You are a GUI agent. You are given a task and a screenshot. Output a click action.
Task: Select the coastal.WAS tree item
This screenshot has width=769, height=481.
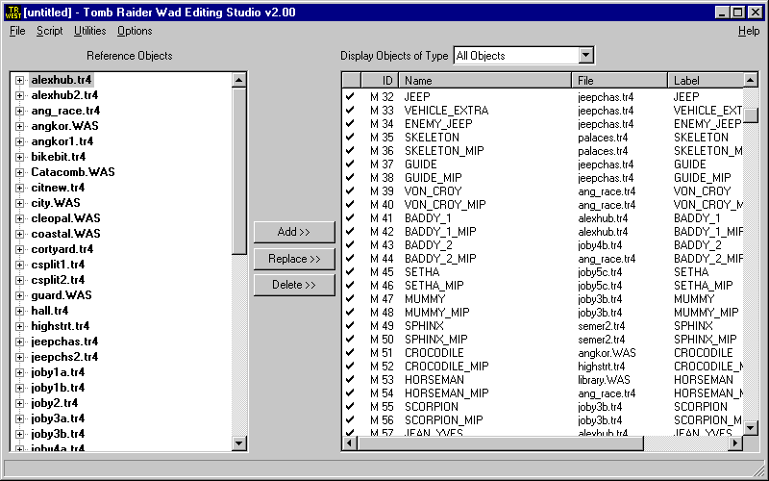pos(65,234)
